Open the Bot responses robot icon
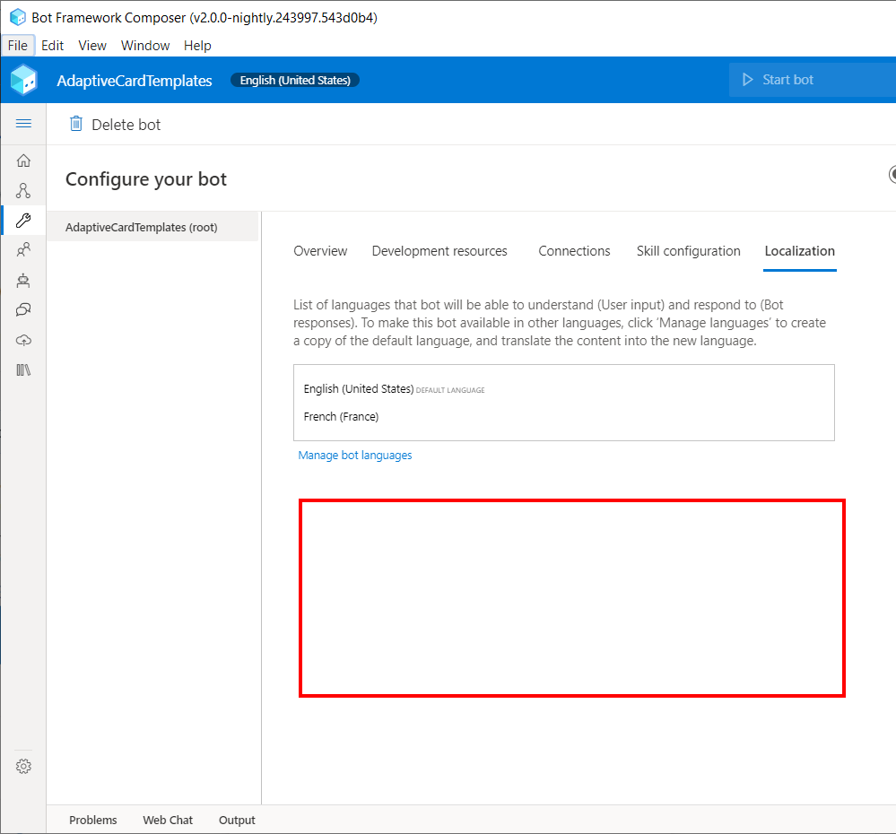Image resolution: width=896 pixels, height=834 pixels. tap(23, 280)
